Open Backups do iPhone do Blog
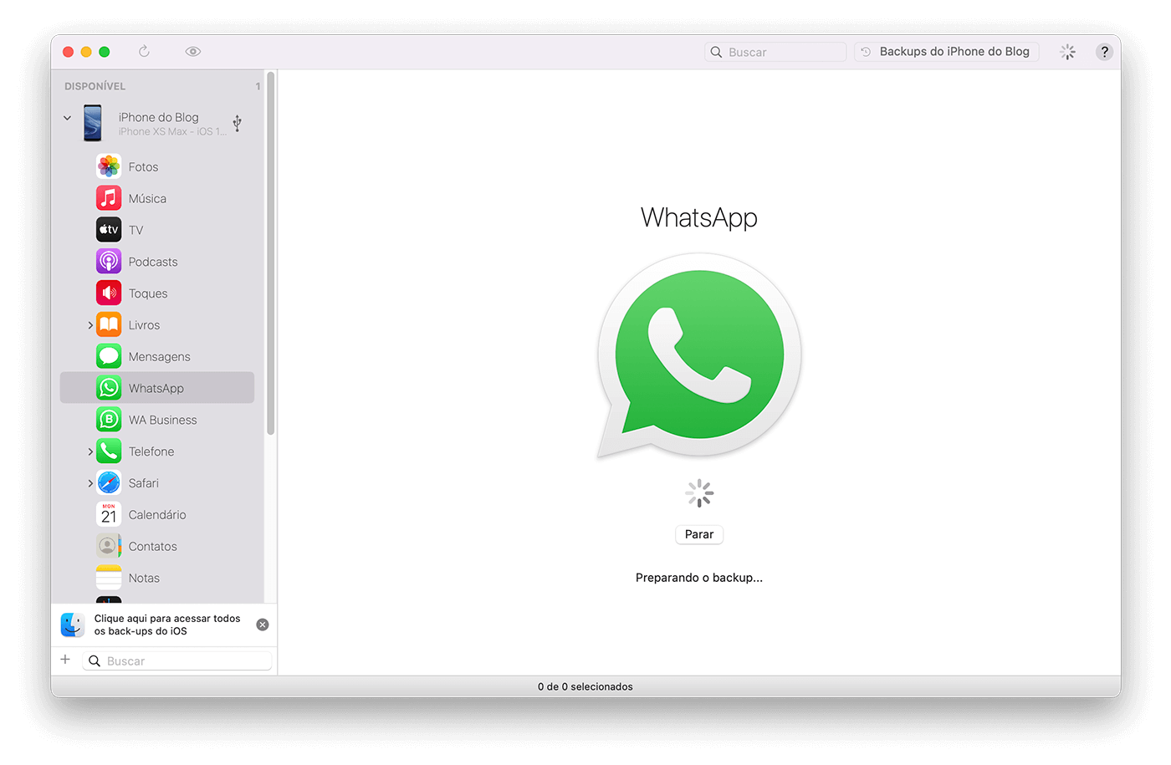 (x=947, y=52)
